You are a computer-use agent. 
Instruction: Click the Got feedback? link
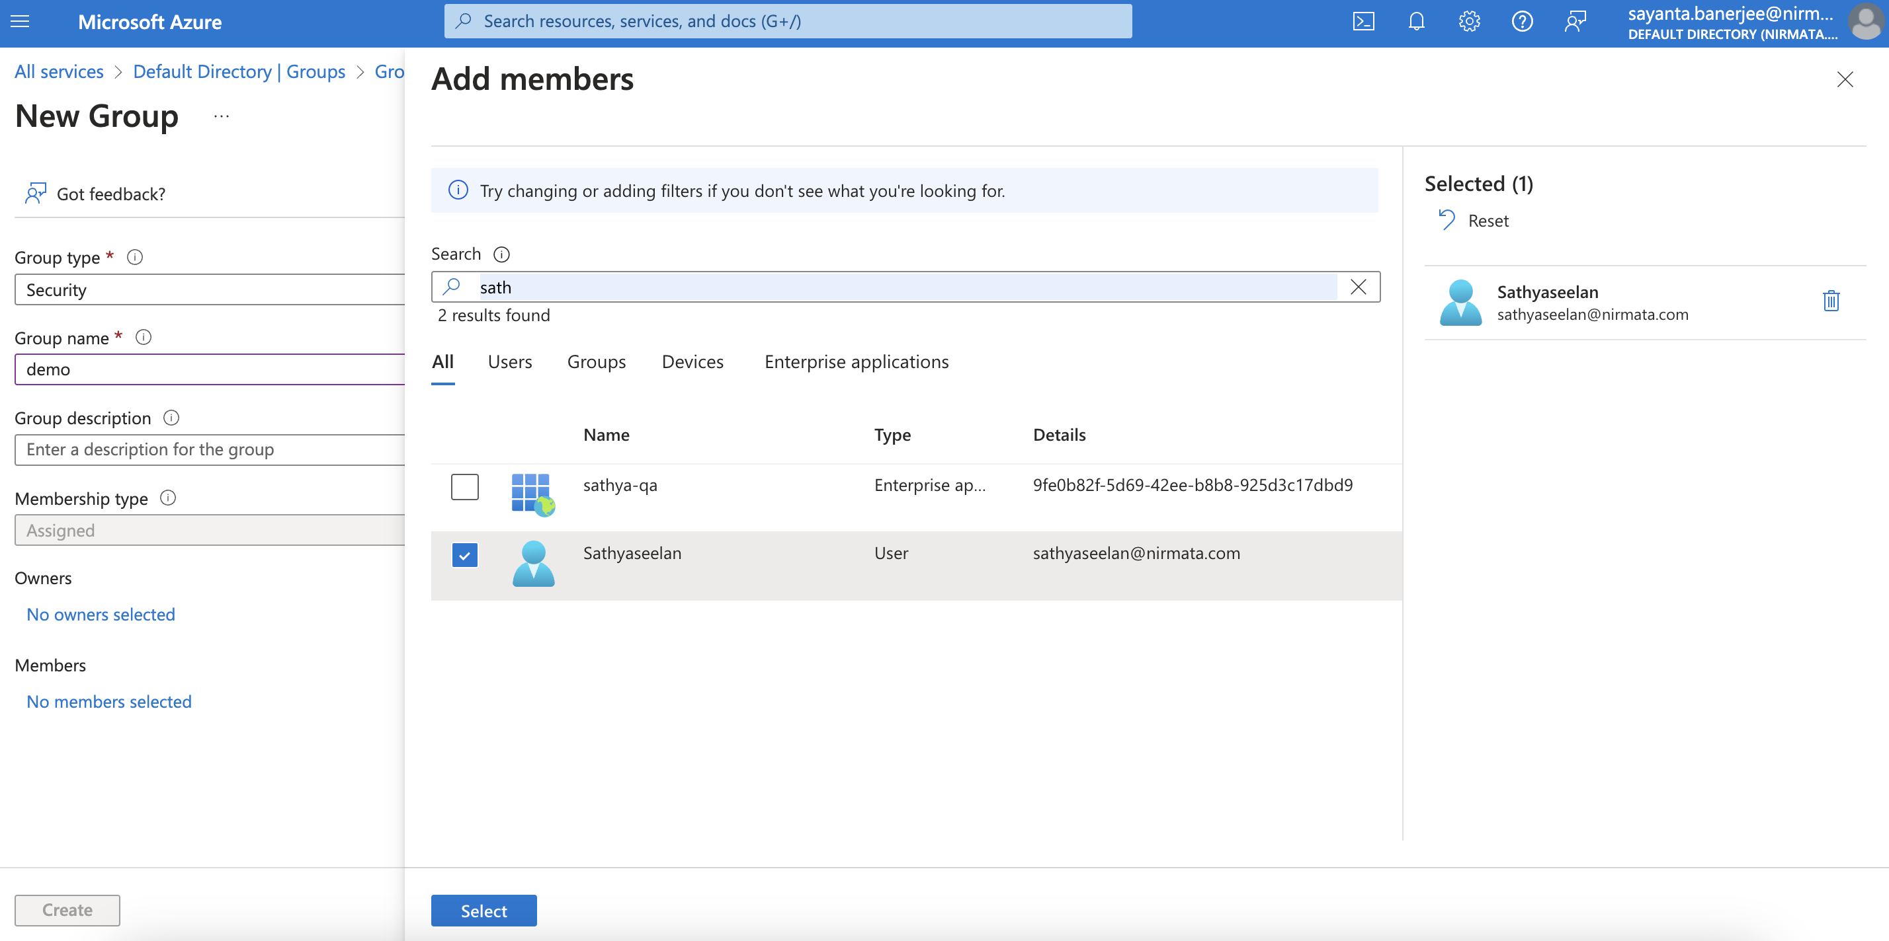coord(110,194)
